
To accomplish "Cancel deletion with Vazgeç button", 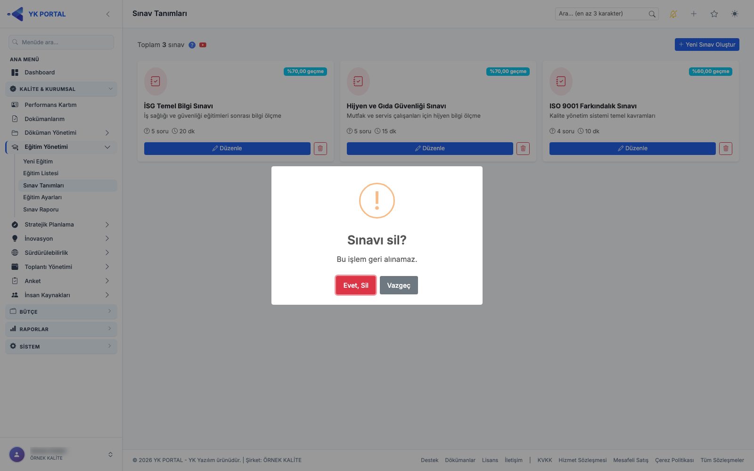I will coord(399,285).
